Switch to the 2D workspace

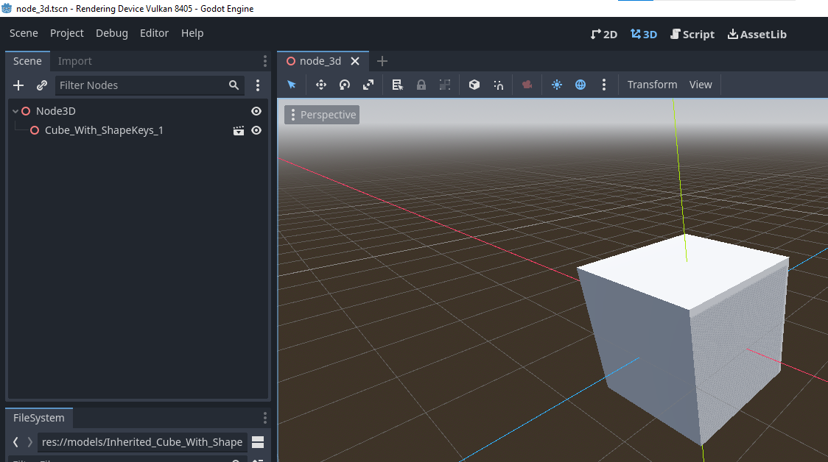(604, 34)
